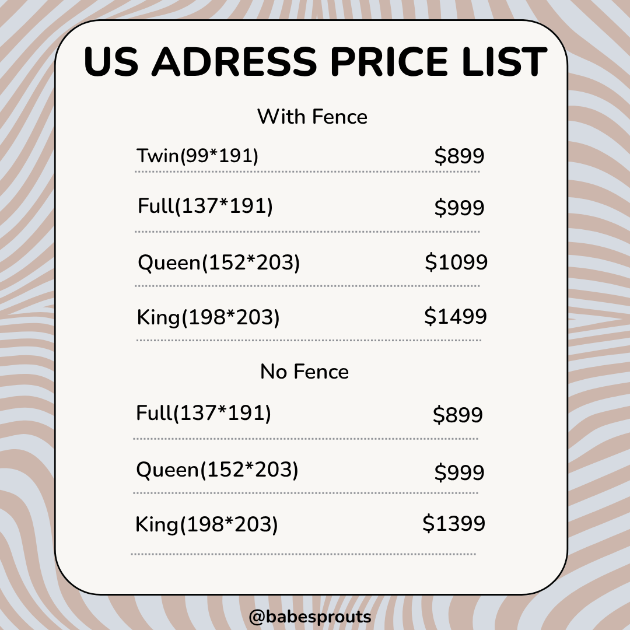Click the $999 price under With Fence
630x630 pixels.
459,208
